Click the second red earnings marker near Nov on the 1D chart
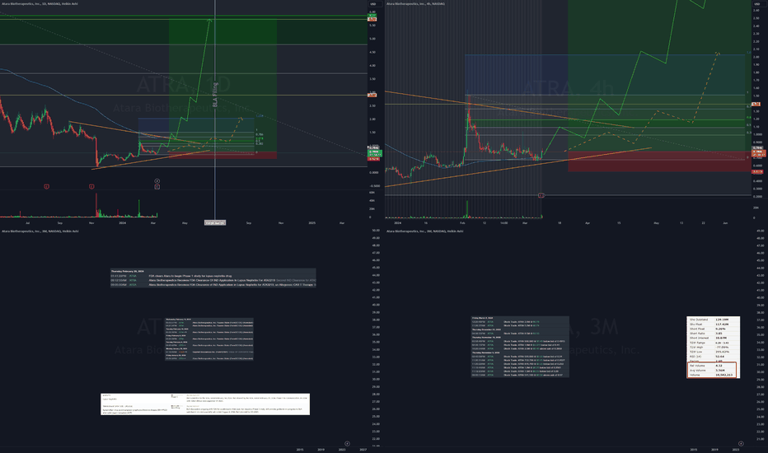 91,187
